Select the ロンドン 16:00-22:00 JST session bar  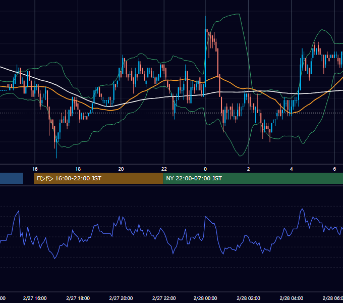coord(98,178)
